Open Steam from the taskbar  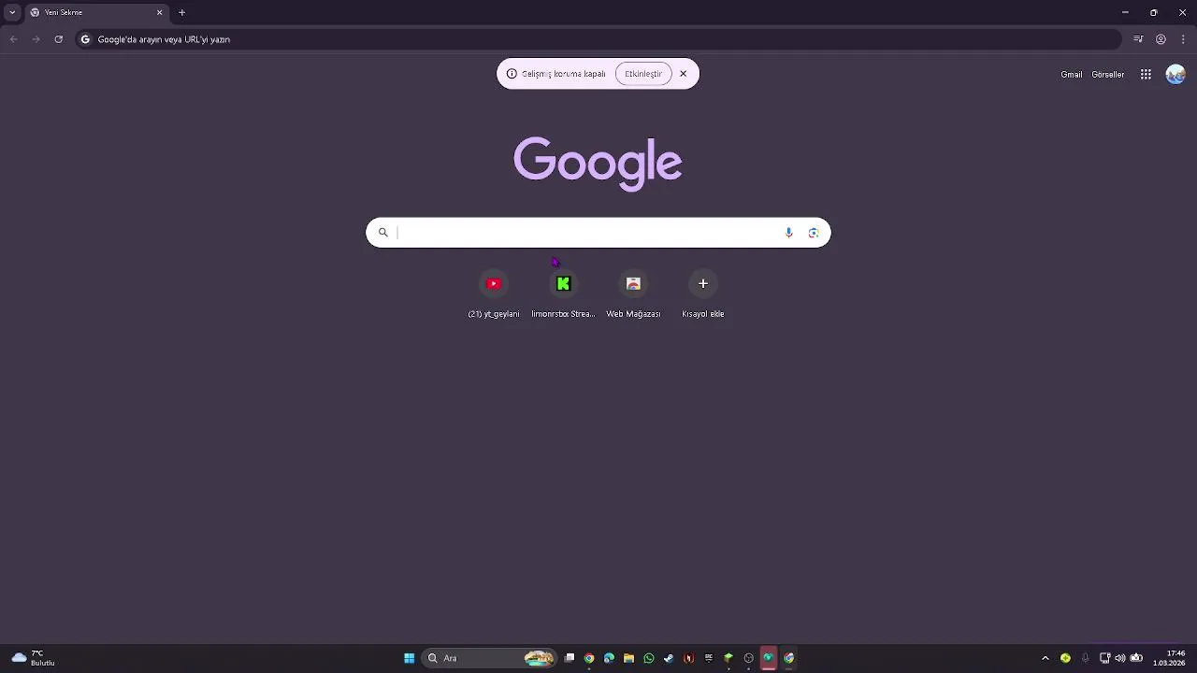click(669, 658)
